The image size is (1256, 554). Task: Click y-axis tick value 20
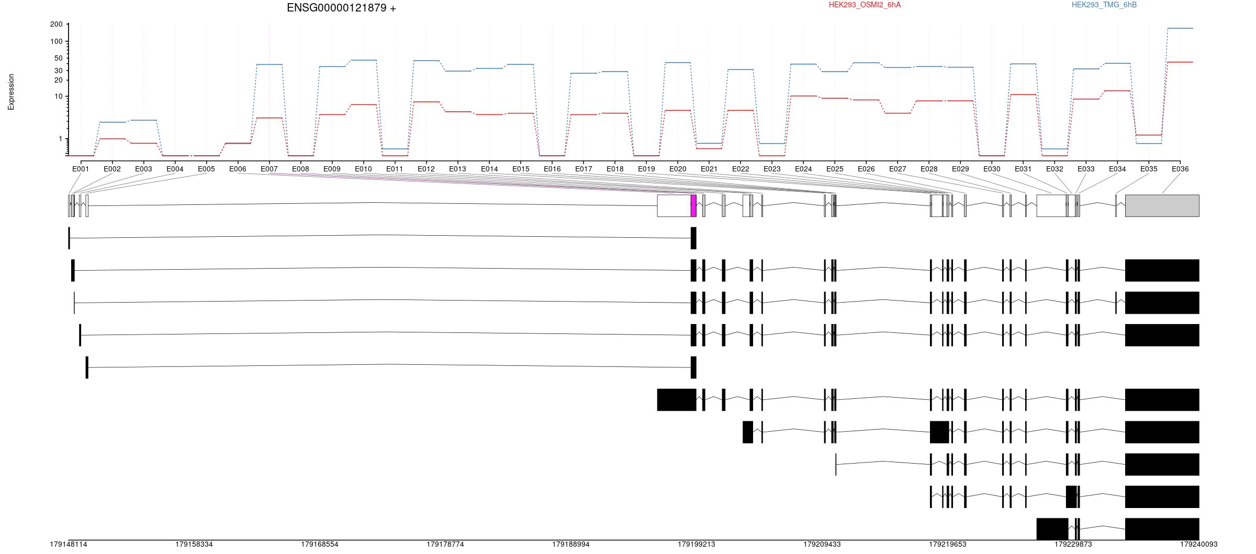coord(59,80)
